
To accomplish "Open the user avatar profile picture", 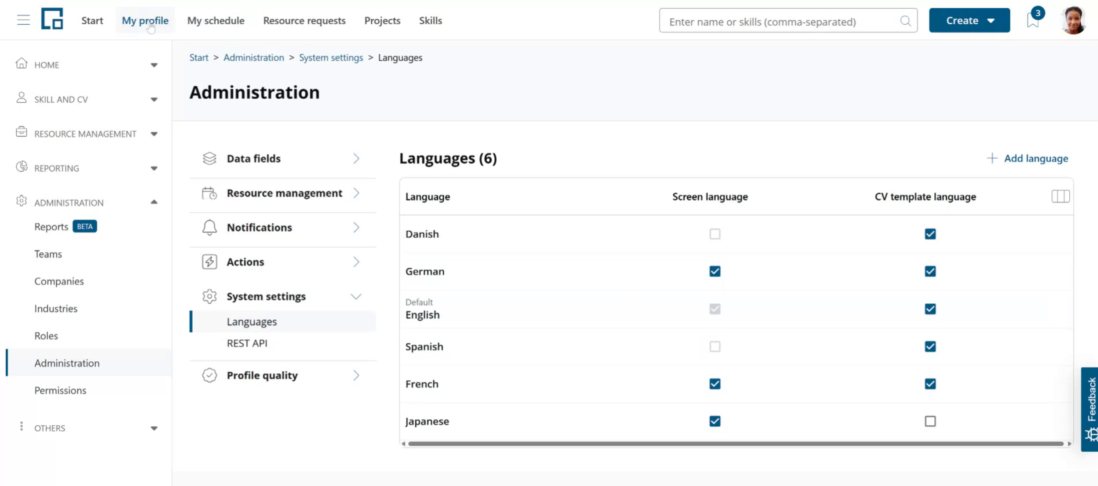I will (1073, 20).
